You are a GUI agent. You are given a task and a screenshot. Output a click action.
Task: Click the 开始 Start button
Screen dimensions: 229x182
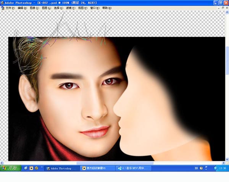[x=11, y=168]
